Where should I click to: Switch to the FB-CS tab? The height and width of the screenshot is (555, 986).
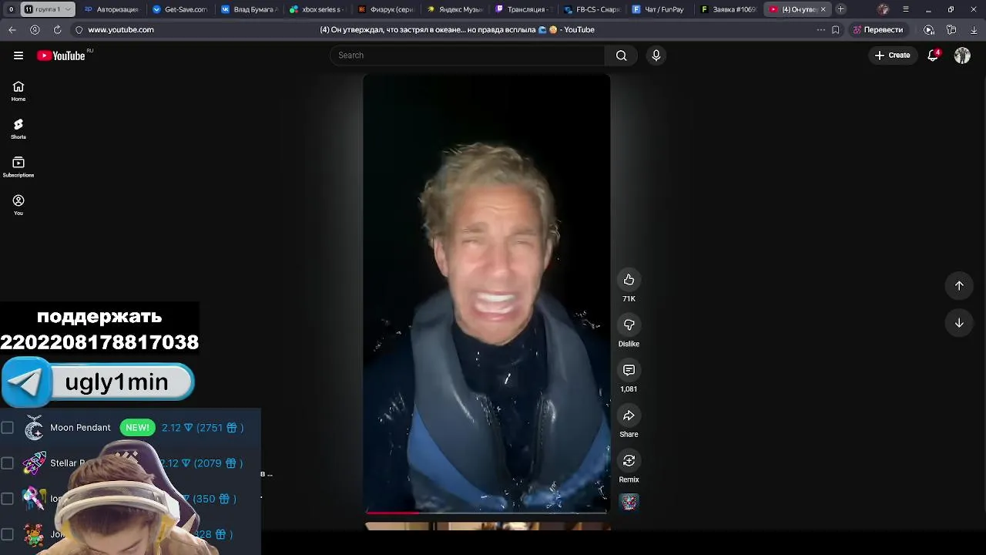click(591, 9)
